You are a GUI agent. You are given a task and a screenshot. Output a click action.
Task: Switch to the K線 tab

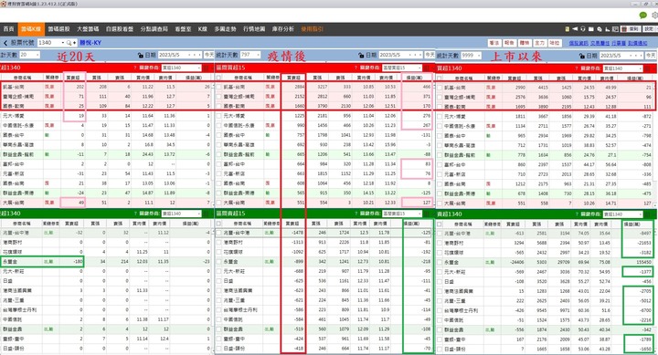click(x=203, y=29)
